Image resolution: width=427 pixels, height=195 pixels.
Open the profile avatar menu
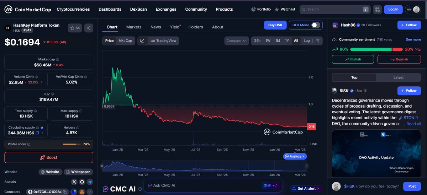413,9
